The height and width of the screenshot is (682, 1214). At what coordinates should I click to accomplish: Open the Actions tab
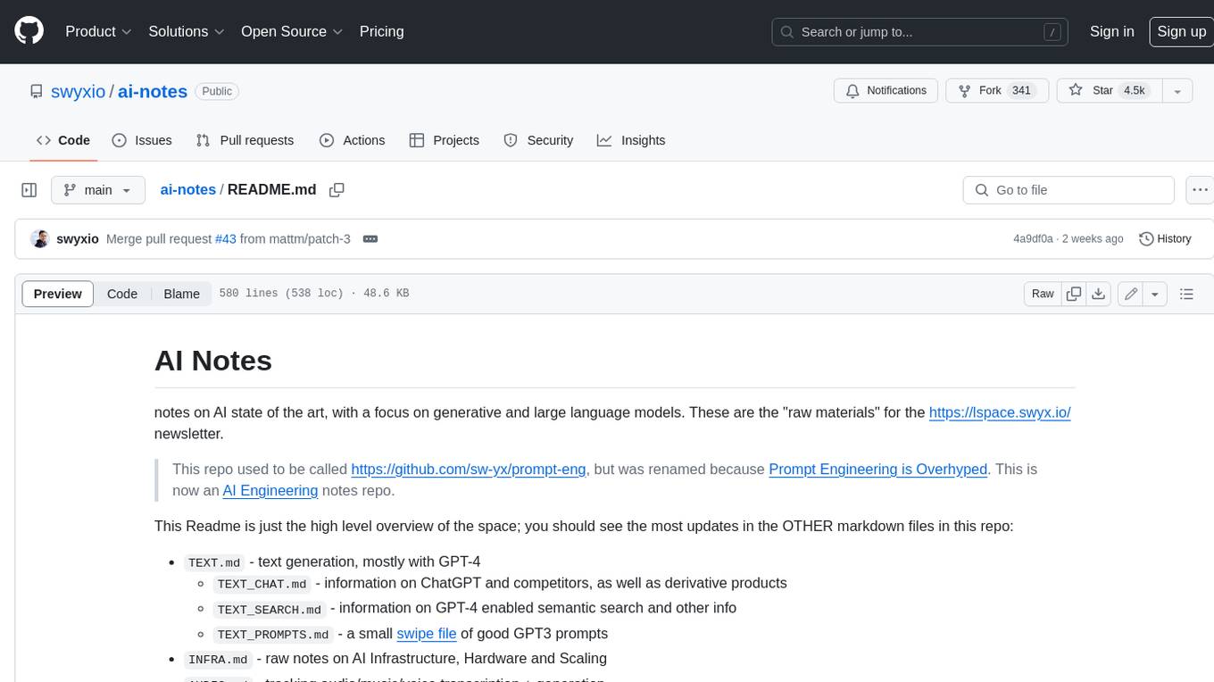click(352, 140)
